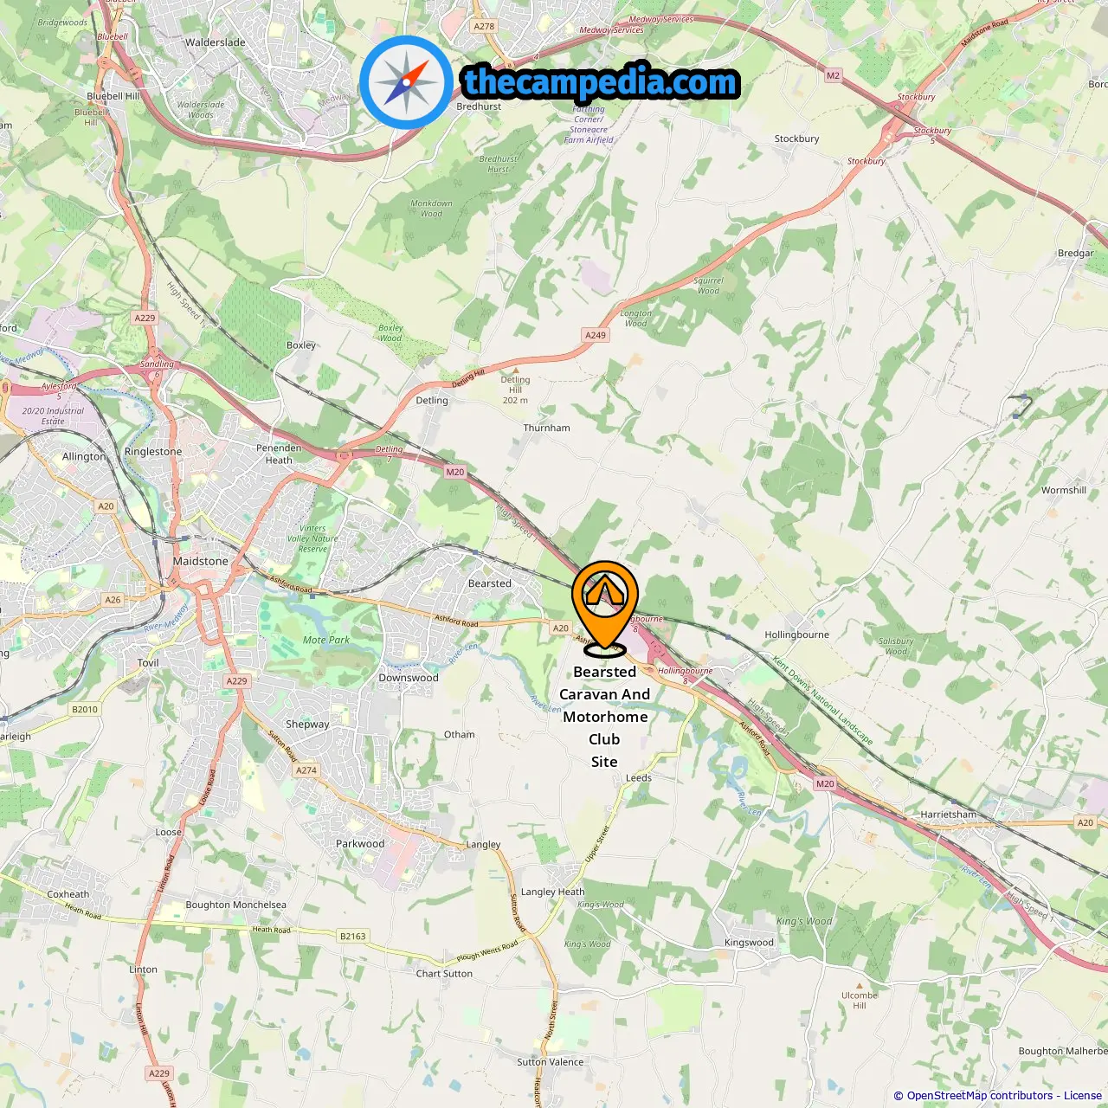Click the Detling Hill peak marker
1108x1108 pixels.
[515, 370]
